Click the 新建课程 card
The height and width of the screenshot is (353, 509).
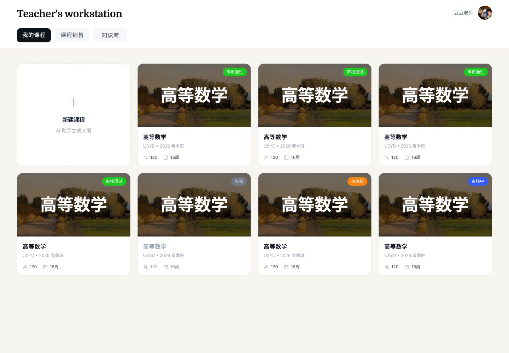pyautogui.click(x=74, y=120)
